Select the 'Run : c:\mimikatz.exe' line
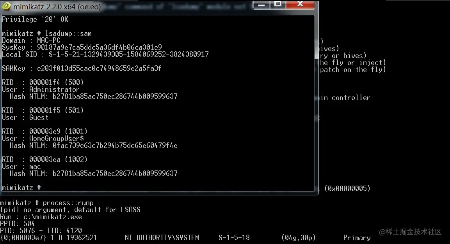 pyautogui.click(x=41, y=217)
